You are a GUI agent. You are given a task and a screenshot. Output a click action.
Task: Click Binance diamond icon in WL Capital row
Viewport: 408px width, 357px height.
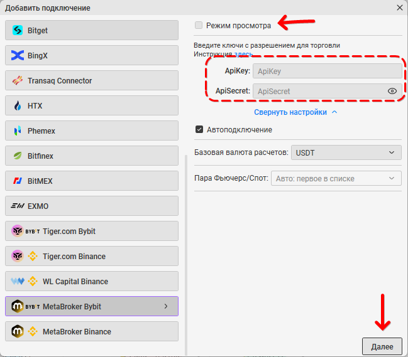pos(33,281)
